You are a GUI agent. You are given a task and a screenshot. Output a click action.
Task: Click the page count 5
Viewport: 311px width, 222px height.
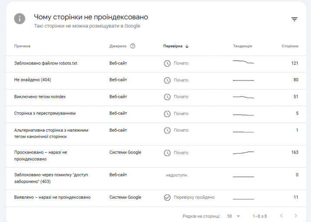click(x=297, y=113)
